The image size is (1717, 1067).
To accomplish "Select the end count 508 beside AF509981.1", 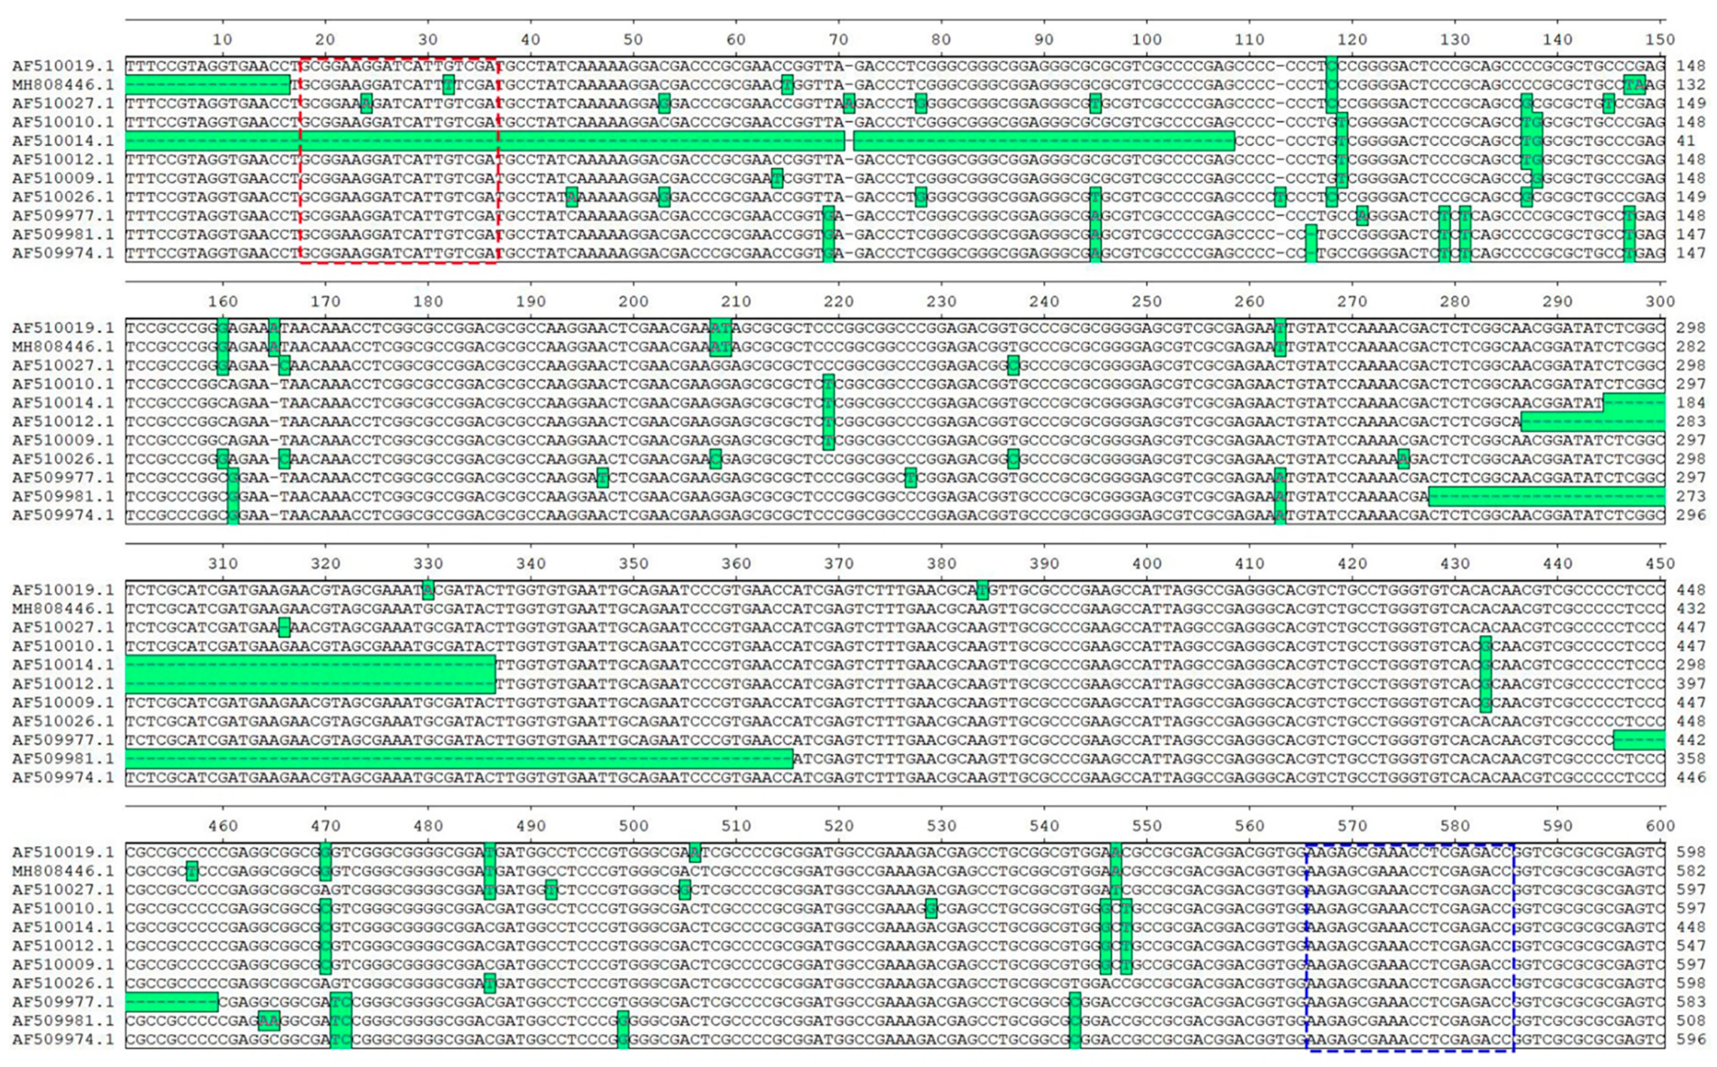I will tap(1691, 1020).
